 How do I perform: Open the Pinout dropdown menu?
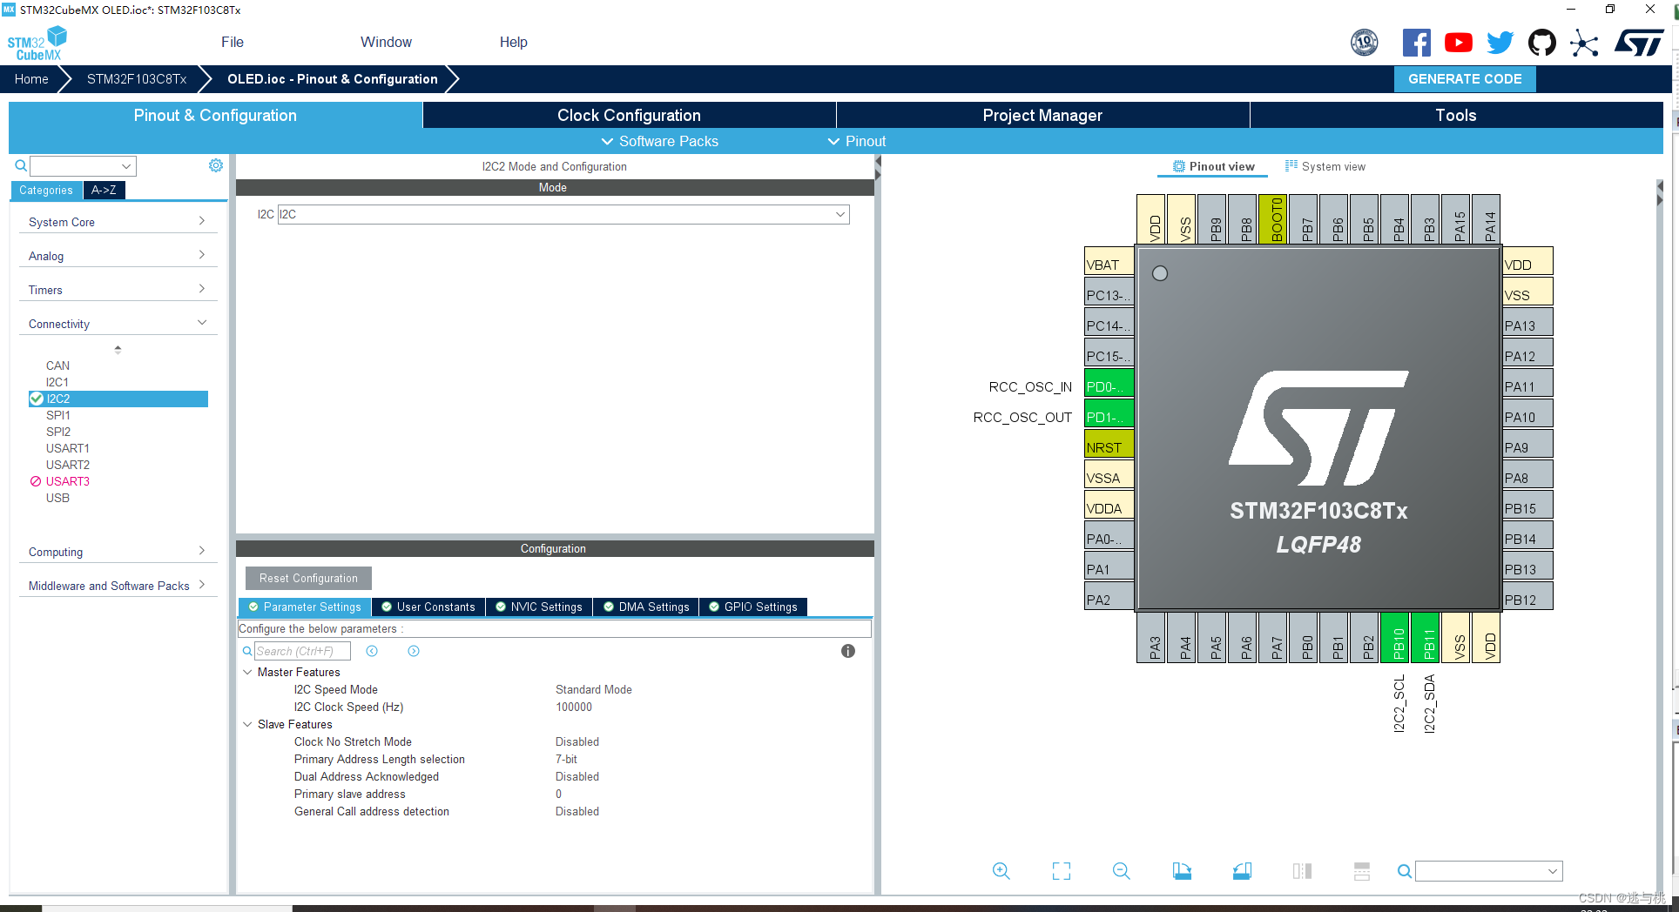pos(856,141)
